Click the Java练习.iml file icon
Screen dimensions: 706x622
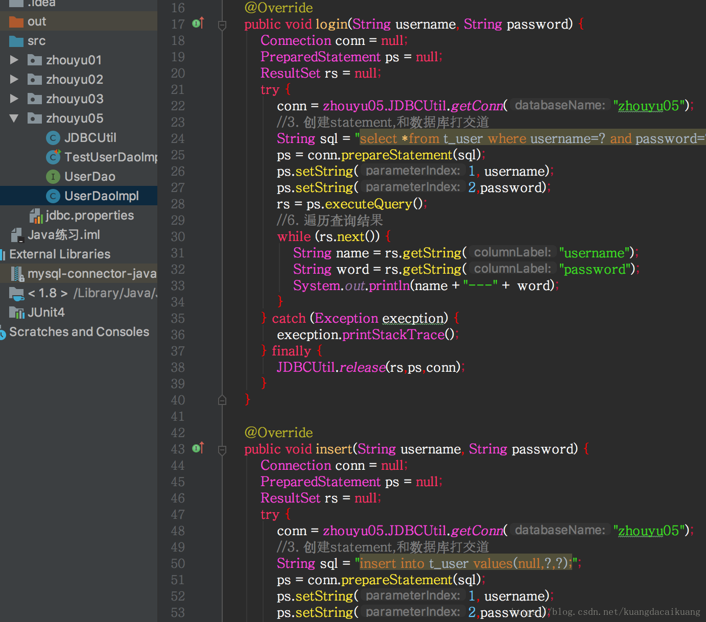tap(17, 235)
